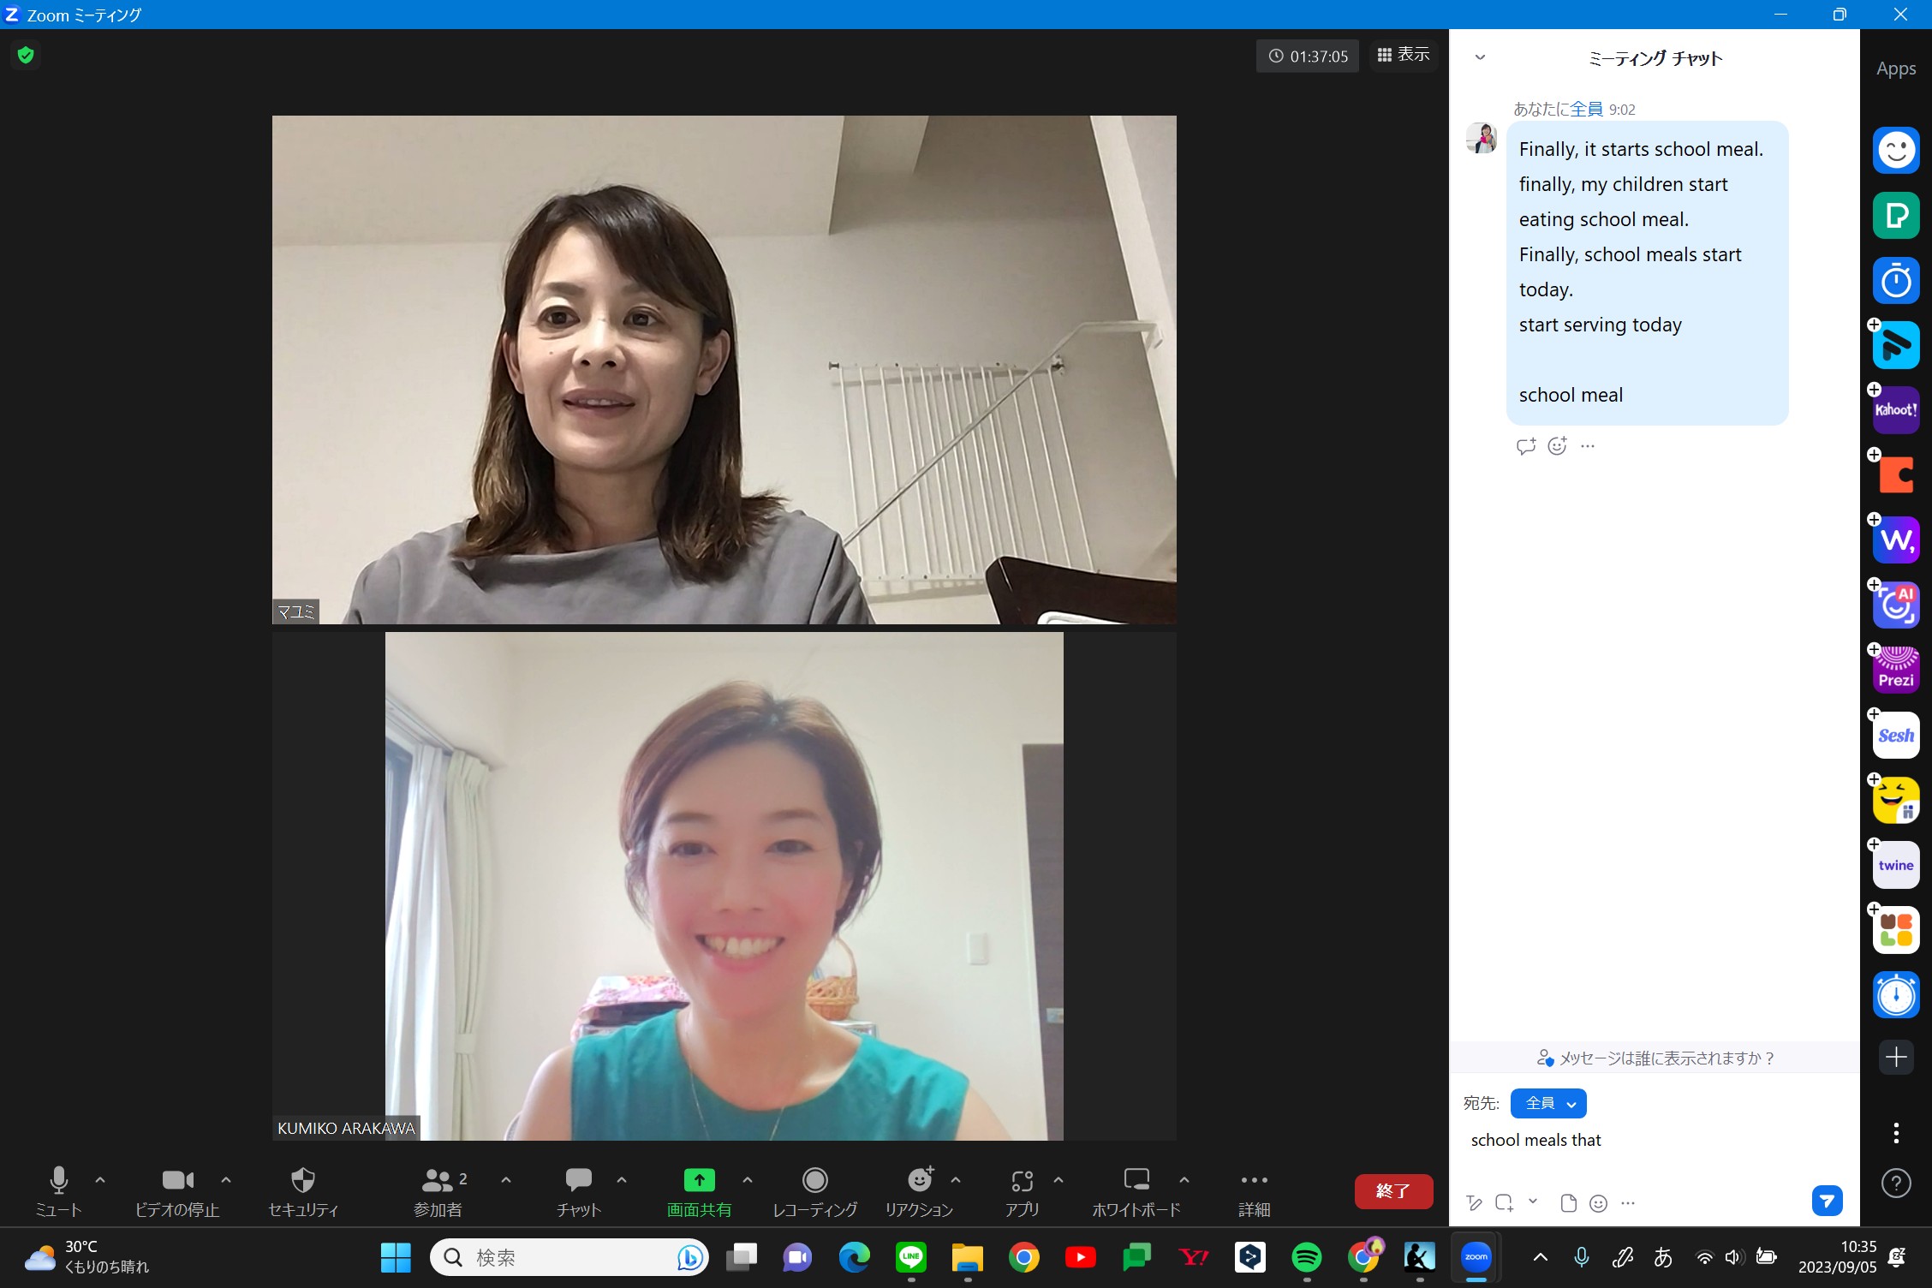Click the red 終了 end meeting button
This screenshot has width=1932, height=1288.
pyautogui.click(x=1393, y=1191)
